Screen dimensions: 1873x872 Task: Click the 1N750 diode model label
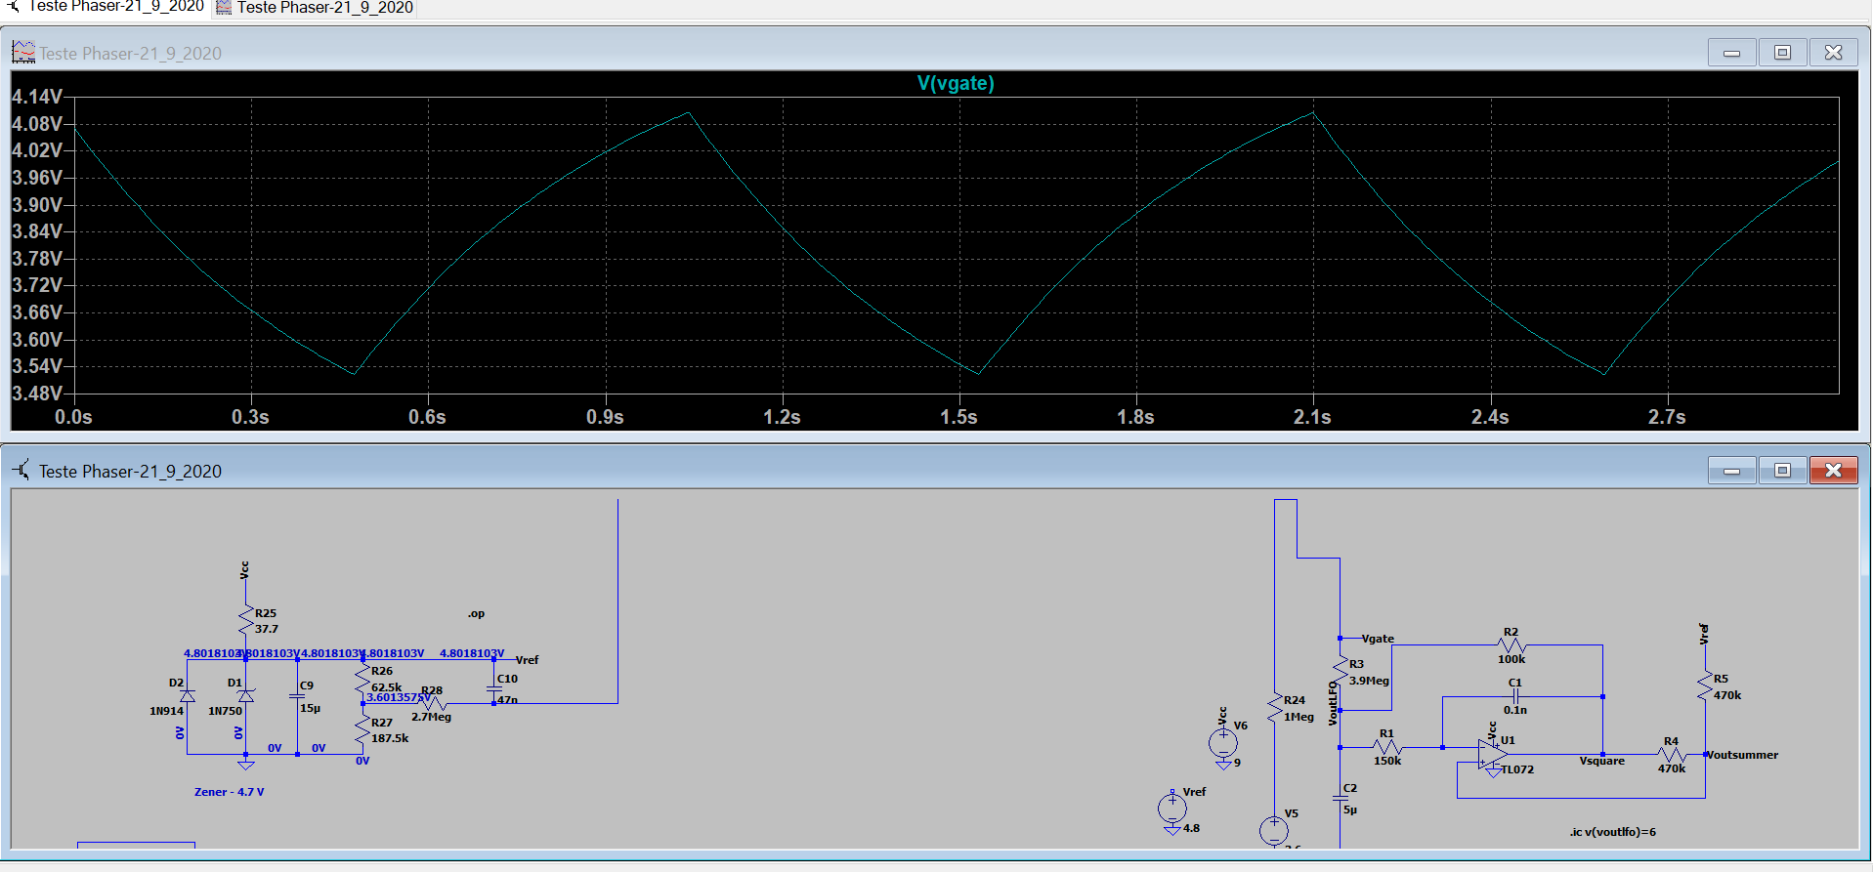[225, 711]
